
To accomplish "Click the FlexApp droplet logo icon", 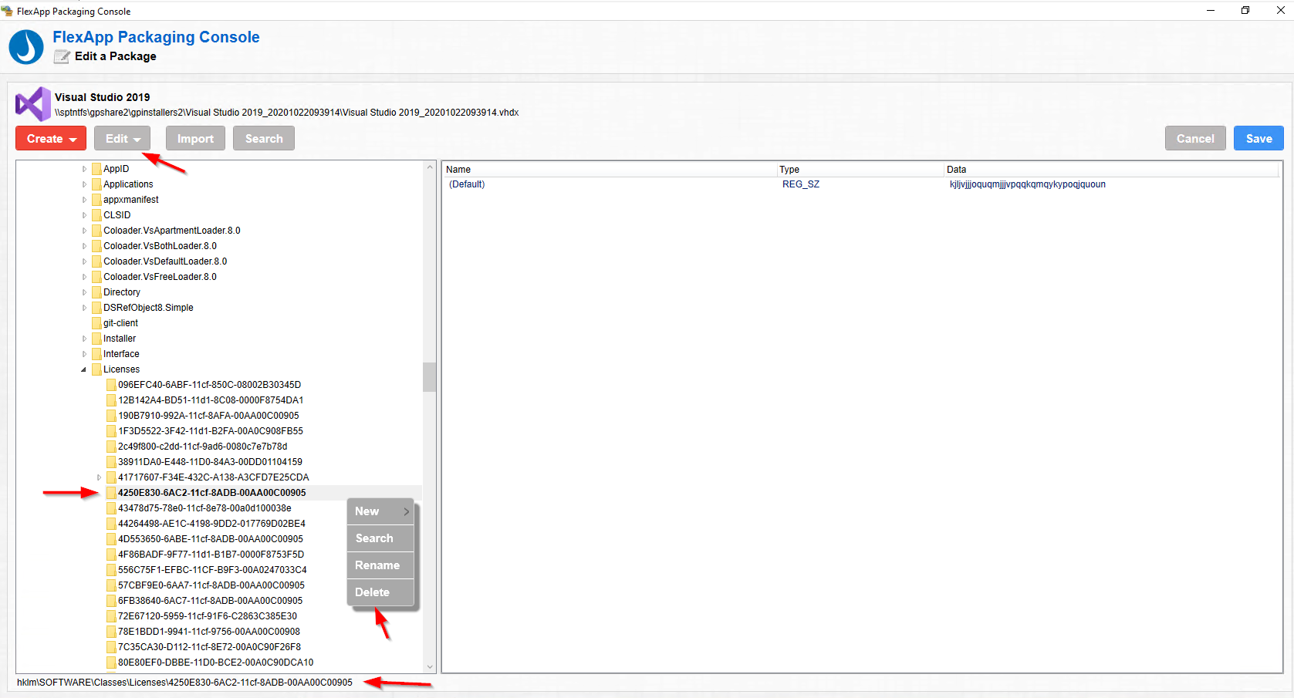I will pyautogui.click(x=26, y=46).
